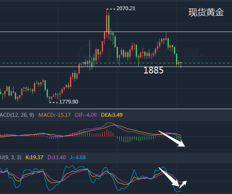The width and height of the screenshot is (232, 194).
Task: Click the MACD:-15.17 value readout
Action: [x=55, y=115]
